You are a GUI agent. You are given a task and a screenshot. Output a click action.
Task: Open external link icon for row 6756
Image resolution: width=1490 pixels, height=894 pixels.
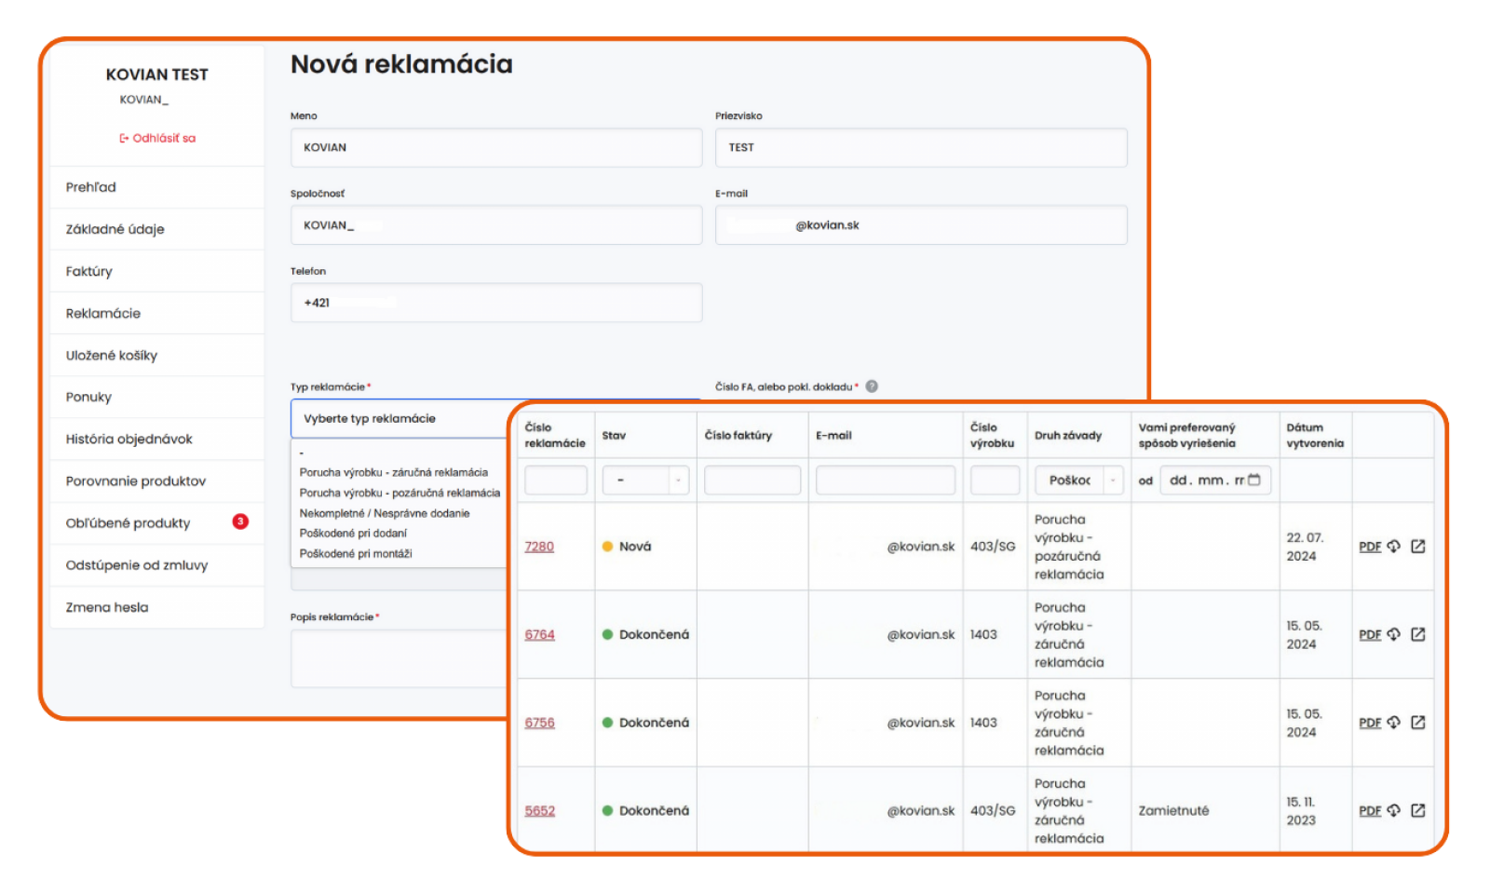point(1418,723)
